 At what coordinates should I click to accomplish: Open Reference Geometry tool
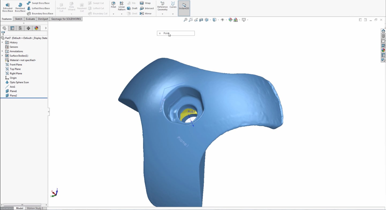click(162, 6)
